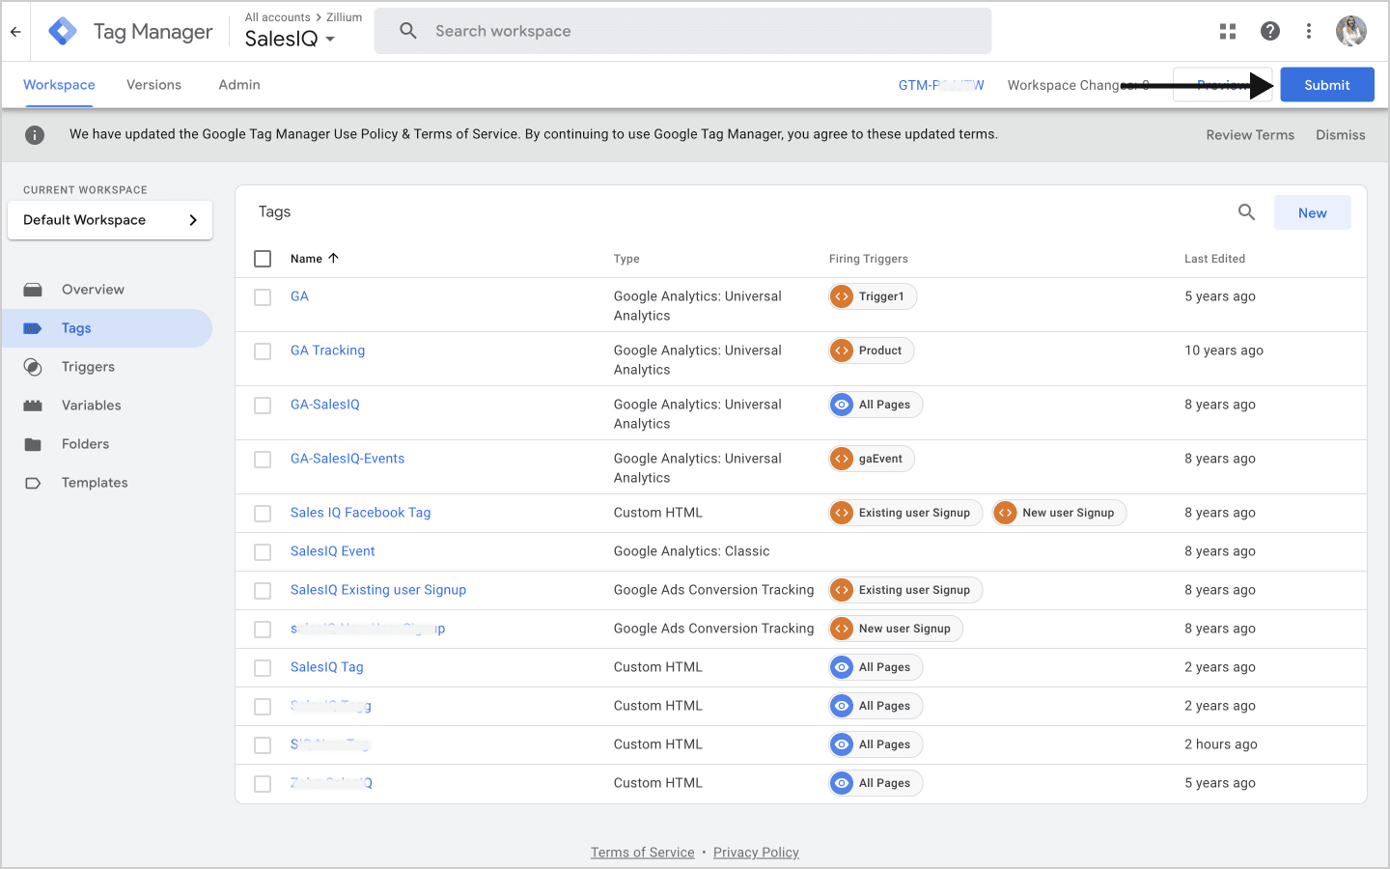Check the box for Sales IQ Facebook Tag
This screenshot has width=1390, height=869.
pyautogui.click(x=263, y=514)
